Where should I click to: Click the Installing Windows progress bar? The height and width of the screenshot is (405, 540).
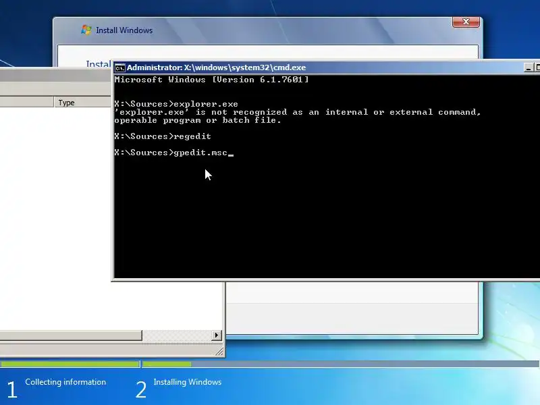341,364
